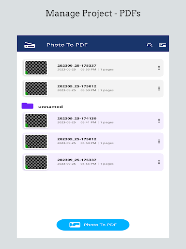186x249 pixels.
Task: Open options menu for first 202309_25-175337 item
Action: 159,68
